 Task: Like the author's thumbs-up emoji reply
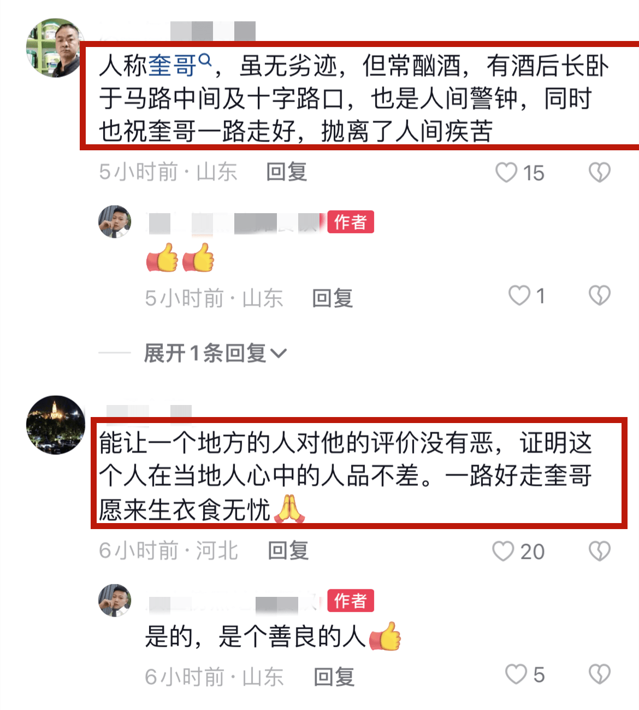519,296
